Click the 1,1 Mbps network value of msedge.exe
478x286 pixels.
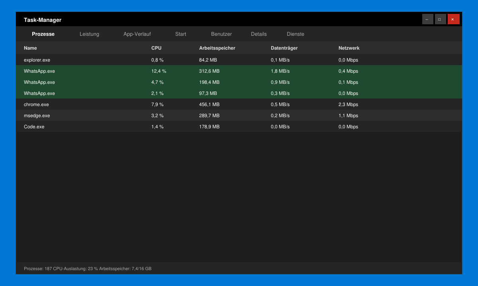point(348,116)
